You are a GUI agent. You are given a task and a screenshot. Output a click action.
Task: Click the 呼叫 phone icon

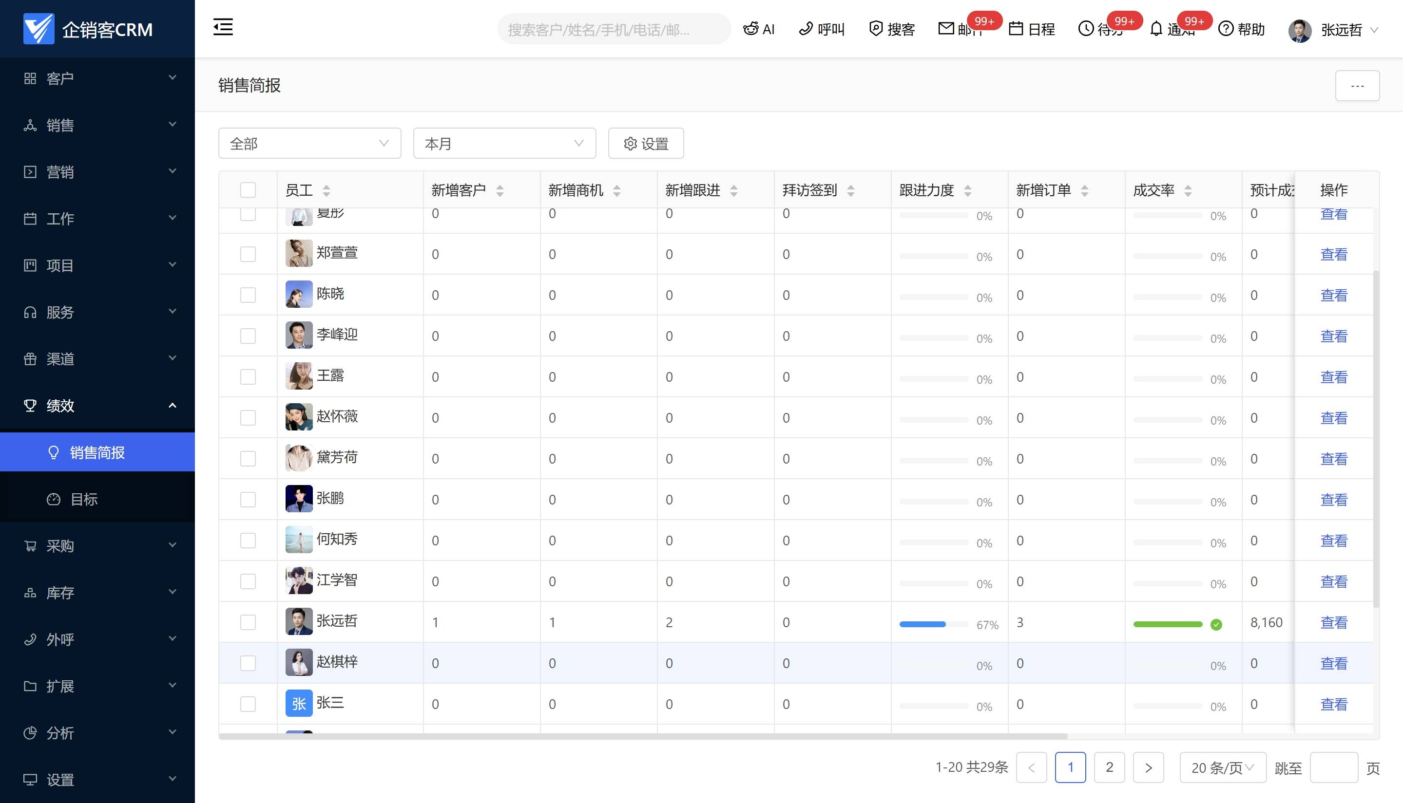point(806,29)
